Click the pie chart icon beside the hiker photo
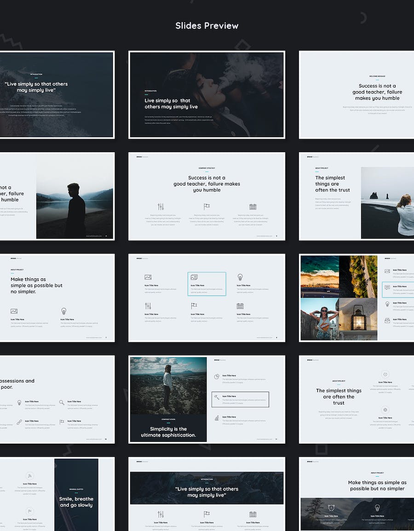Screen dimensions: 414x531 point(216,376)
